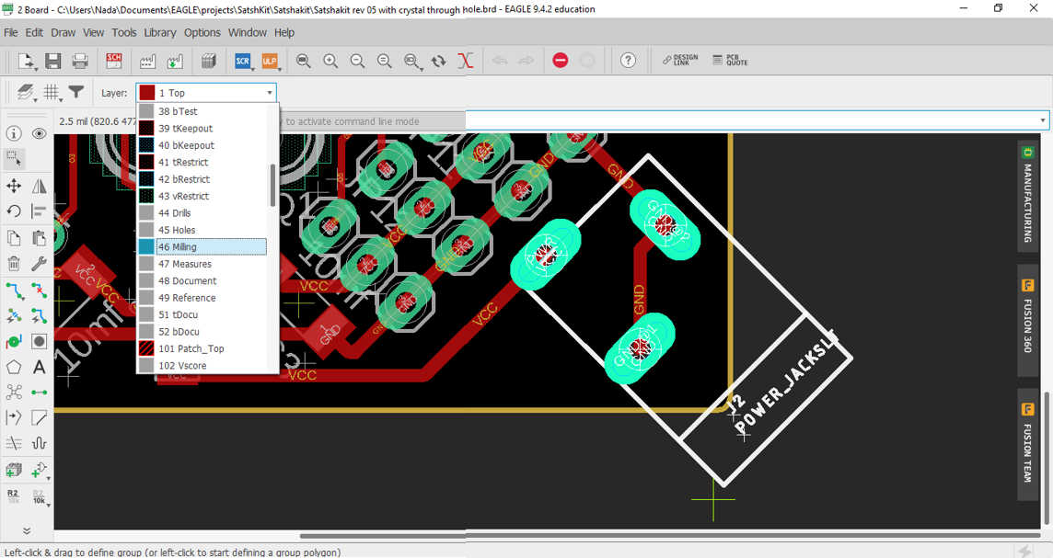Viewport: 1053px width, 558px height.
Task: Select the Change wrench tool
Action: [39, 264]
